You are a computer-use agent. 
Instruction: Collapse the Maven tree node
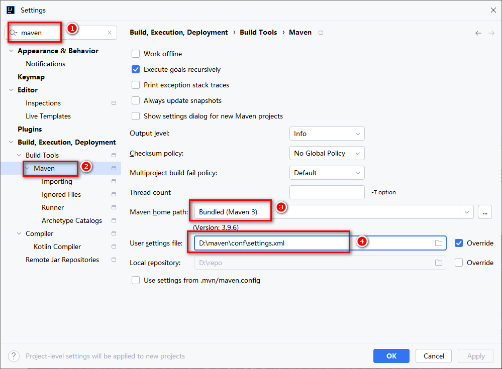tap(28, 168)
